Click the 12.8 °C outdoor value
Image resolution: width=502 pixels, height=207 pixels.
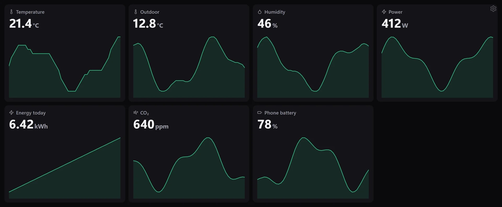[x=148, y=24]
